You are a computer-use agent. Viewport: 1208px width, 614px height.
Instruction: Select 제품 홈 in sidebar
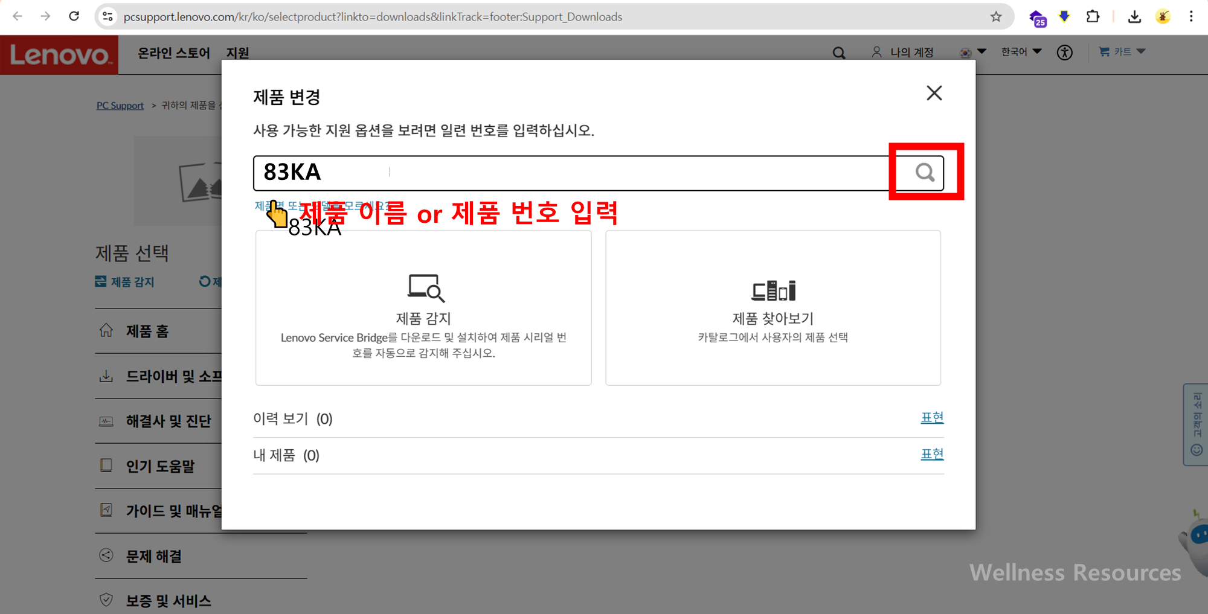click(x=147, y=331)
